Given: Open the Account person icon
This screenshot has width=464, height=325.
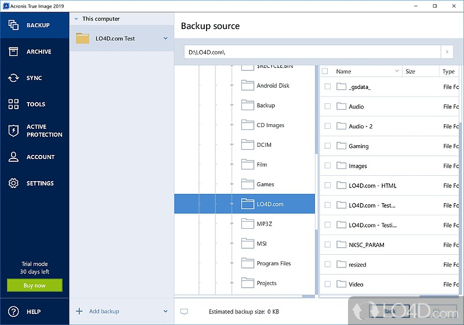Looking at the screenshot, I should (13, 157).
